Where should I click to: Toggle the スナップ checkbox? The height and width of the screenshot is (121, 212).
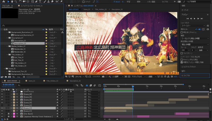pyautogui.click(x=83, y=2)
